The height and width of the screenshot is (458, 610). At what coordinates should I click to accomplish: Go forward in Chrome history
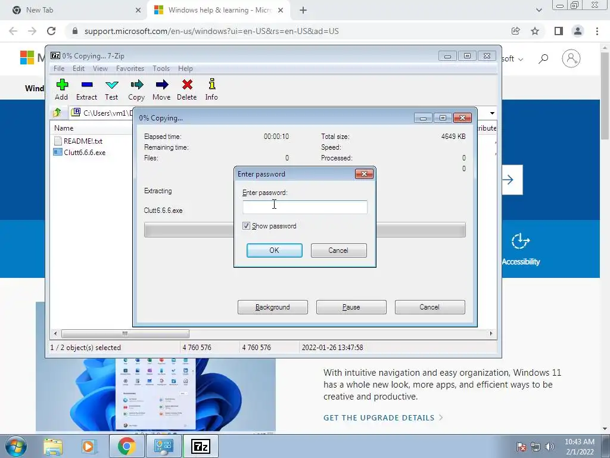point(32,31)
